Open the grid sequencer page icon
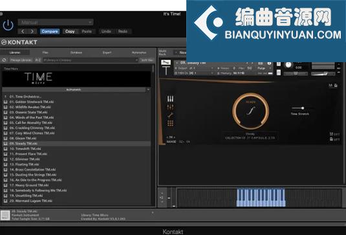 (x=170, y=124)
